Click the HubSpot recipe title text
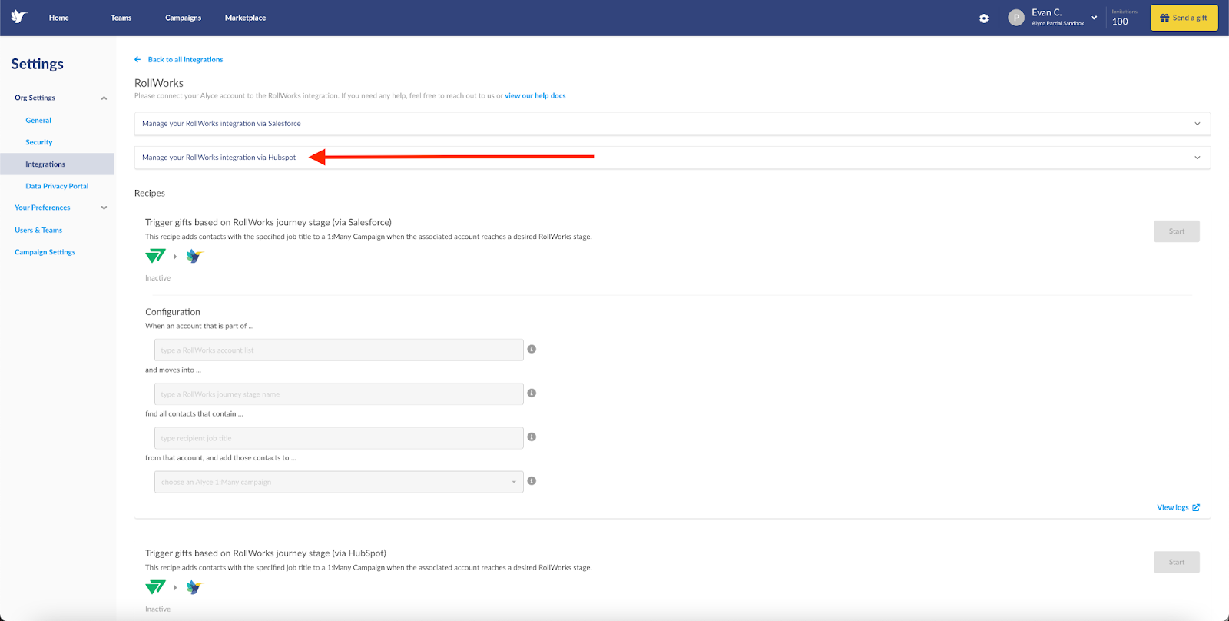This screenshot has width=1229, height=621. point(266,553)
